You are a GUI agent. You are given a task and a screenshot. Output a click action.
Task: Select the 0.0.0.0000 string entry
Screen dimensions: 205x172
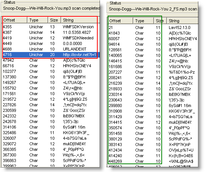coord(51,43)
